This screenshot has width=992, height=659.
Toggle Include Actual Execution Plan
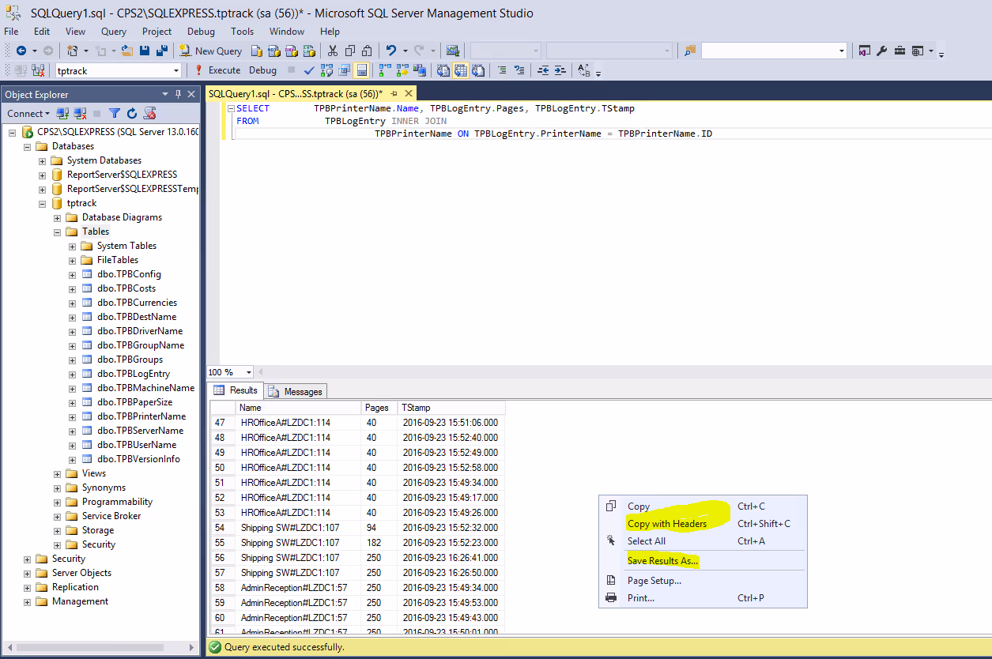pos(385,70)
